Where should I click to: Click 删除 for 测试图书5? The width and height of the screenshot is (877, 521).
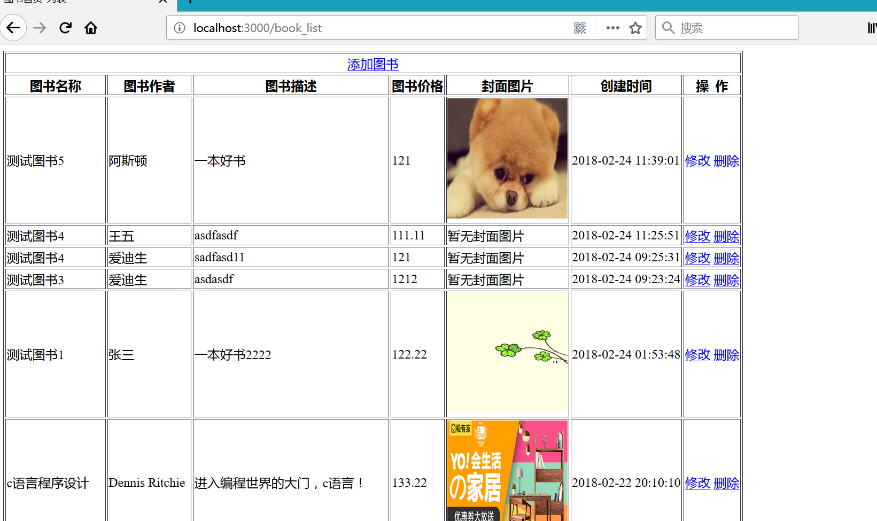tap(726, 161)
